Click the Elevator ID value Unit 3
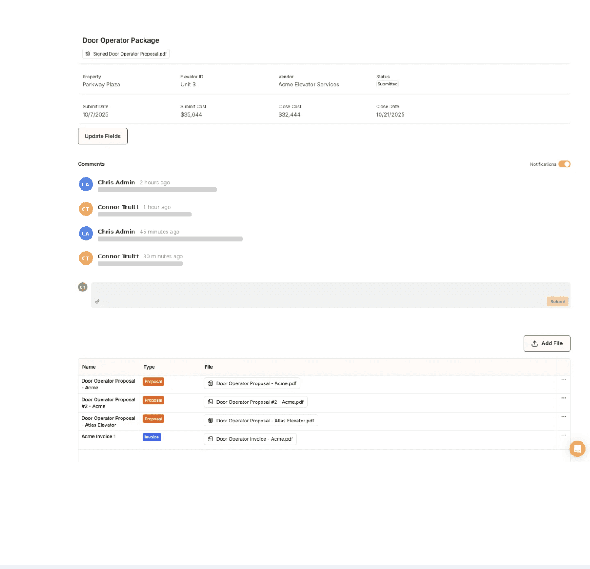590x569 pixels. click(188, 85)
